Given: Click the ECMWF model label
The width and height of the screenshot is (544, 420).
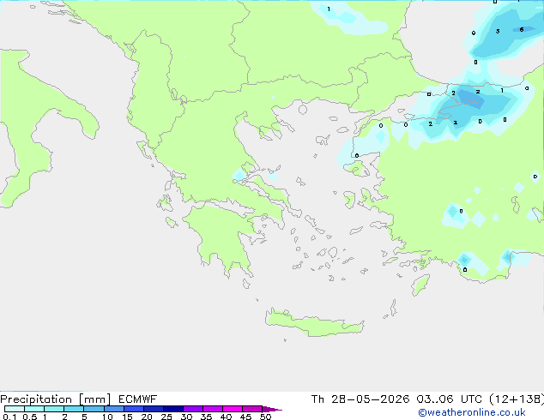Looking at the screenshot, I should pos(138,399).
